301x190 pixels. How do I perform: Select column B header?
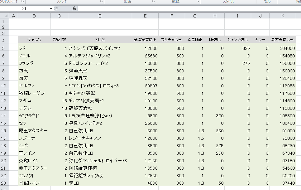34,16
